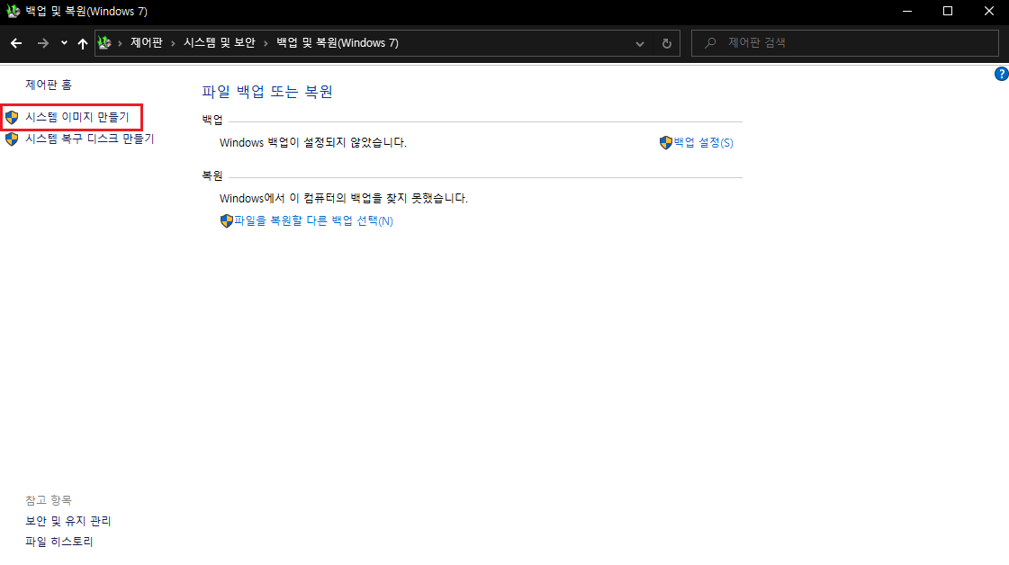
Task: Click the window title bar app icon
Action: point(13,11)
